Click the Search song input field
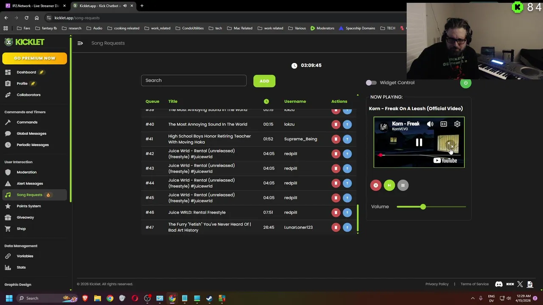The width and height of the screenshot is (543, 305). point(194,80)
